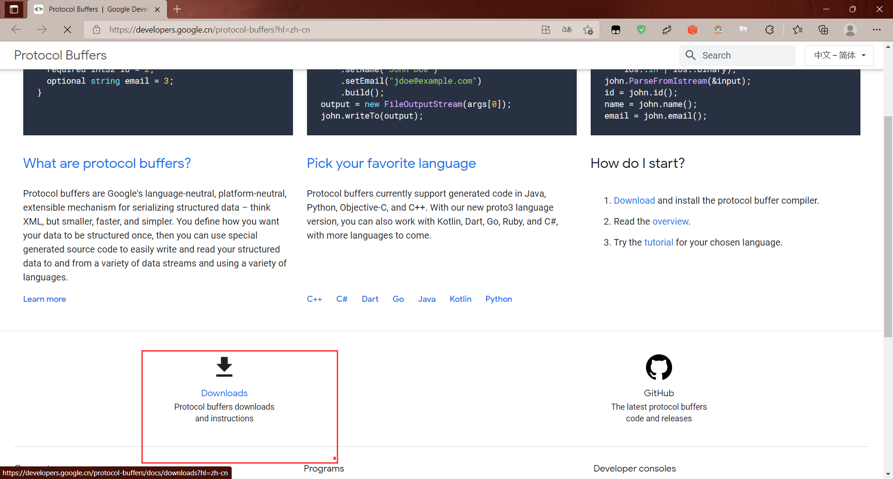893x479 pixels.
Task: Open the Collections icon
Action: (823, 30)
